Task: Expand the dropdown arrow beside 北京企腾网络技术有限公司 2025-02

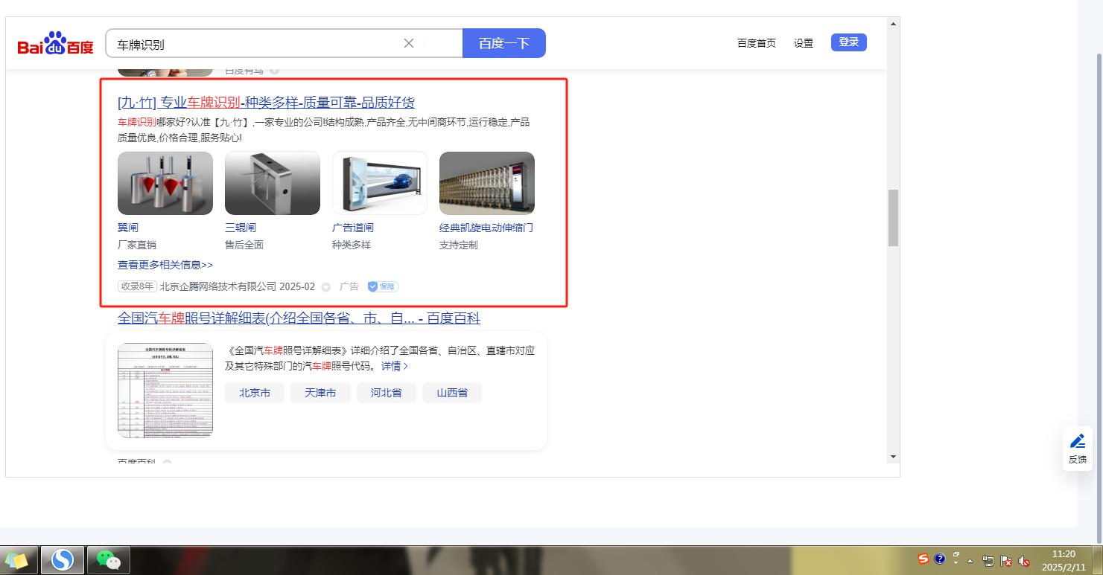Action: tap(325, 287)
